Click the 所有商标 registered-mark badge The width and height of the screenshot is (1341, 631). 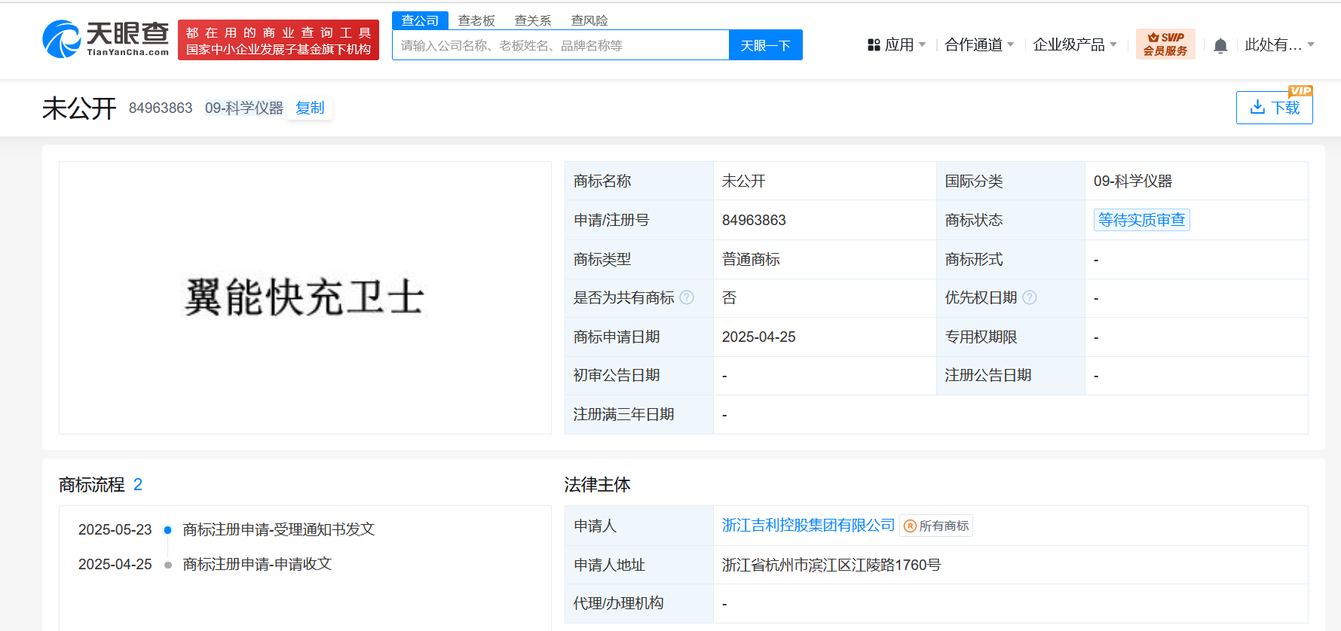point(936,526)
